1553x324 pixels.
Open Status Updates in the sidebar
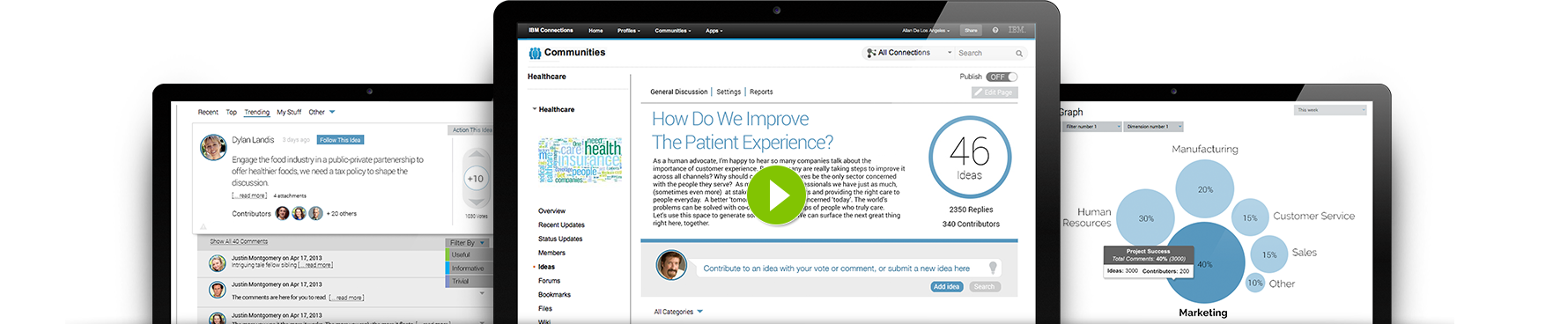[560, 239]
